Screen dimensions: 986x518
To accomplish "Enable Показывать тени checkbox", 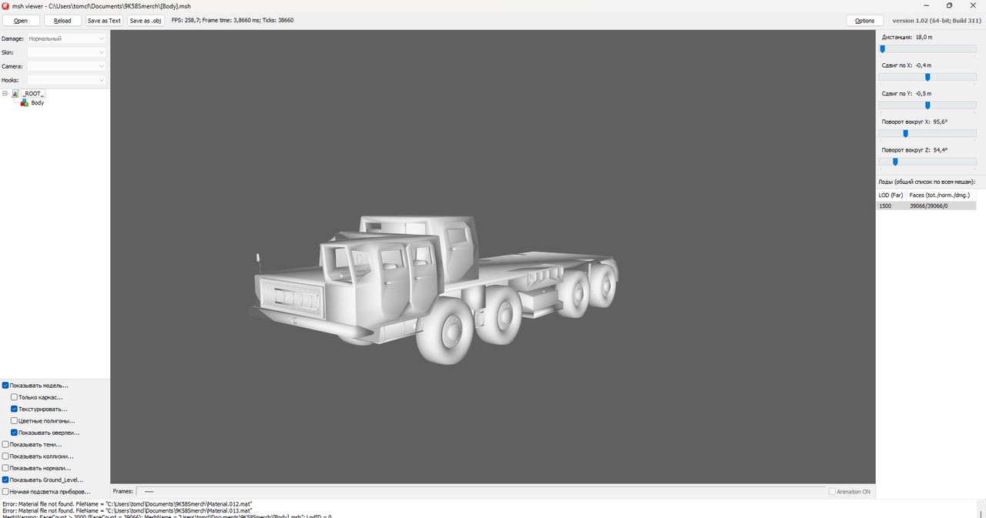I will click(5, 445).
